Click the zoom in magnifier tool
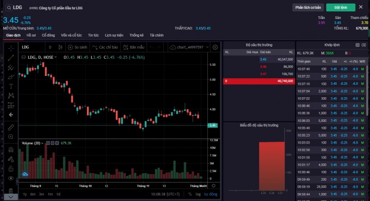This screenshot has width=370, height=201. tap(11, 137)
